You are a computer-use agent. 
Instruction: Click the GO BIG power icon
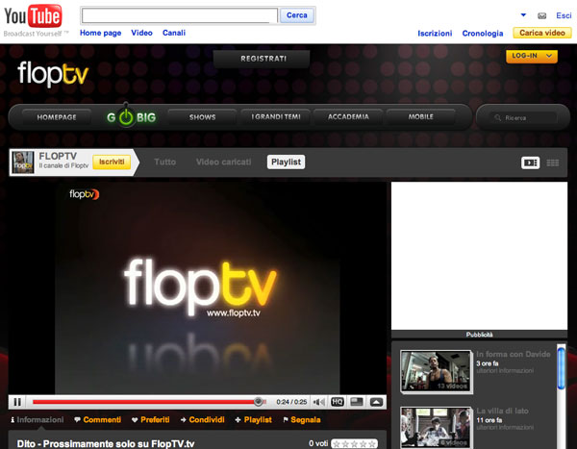tap(126, 117)
